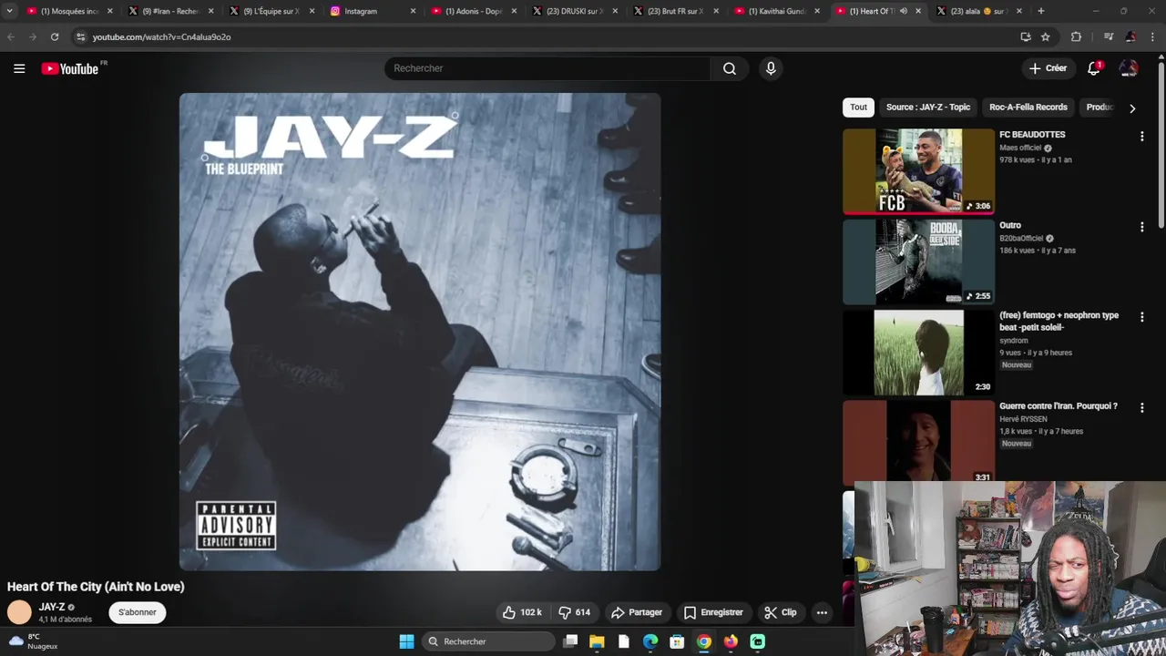Click the syndrom channel name
The height and width of the screenshot is (656, 1166).
tap(1013, 341)
